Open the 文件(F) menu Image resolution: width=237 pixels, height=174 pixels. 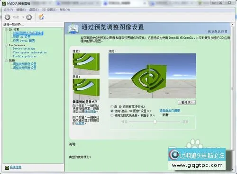tap(8, 10)
